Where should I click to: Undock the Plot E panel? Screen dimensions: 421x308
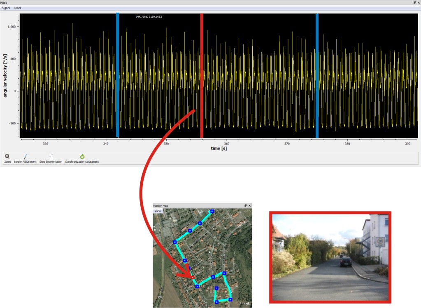(x=414, y=2)
